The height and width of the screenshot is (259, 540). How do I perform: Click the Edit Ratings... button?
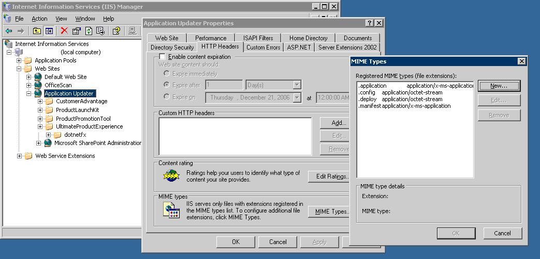pos(329,176)
